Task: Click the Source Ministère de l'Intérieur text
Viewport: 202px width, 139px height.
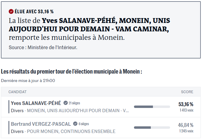Action: point(43,48)
